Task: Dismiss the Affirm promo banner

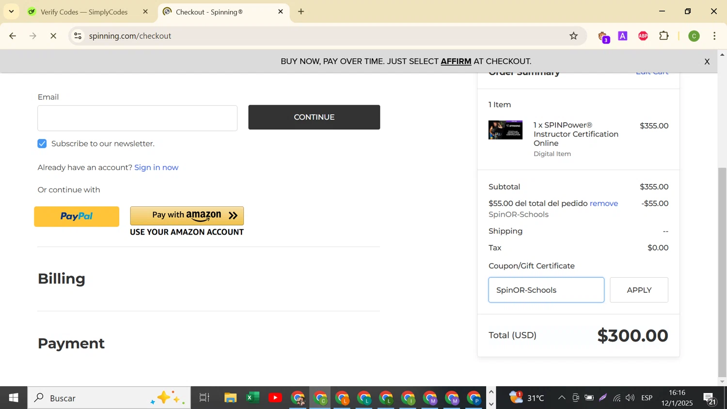Action: tap(707, 62)
